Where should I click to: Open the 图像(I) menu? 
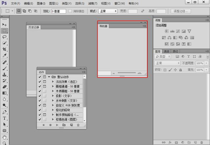[x=41, y=3]
